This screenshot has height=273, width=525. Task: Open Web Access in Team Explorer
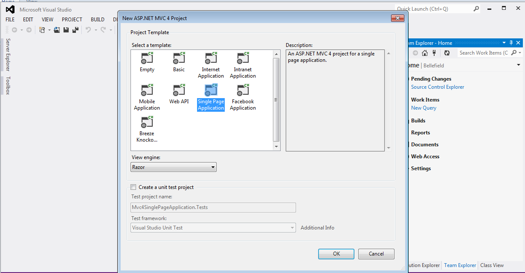coord(425,157)
